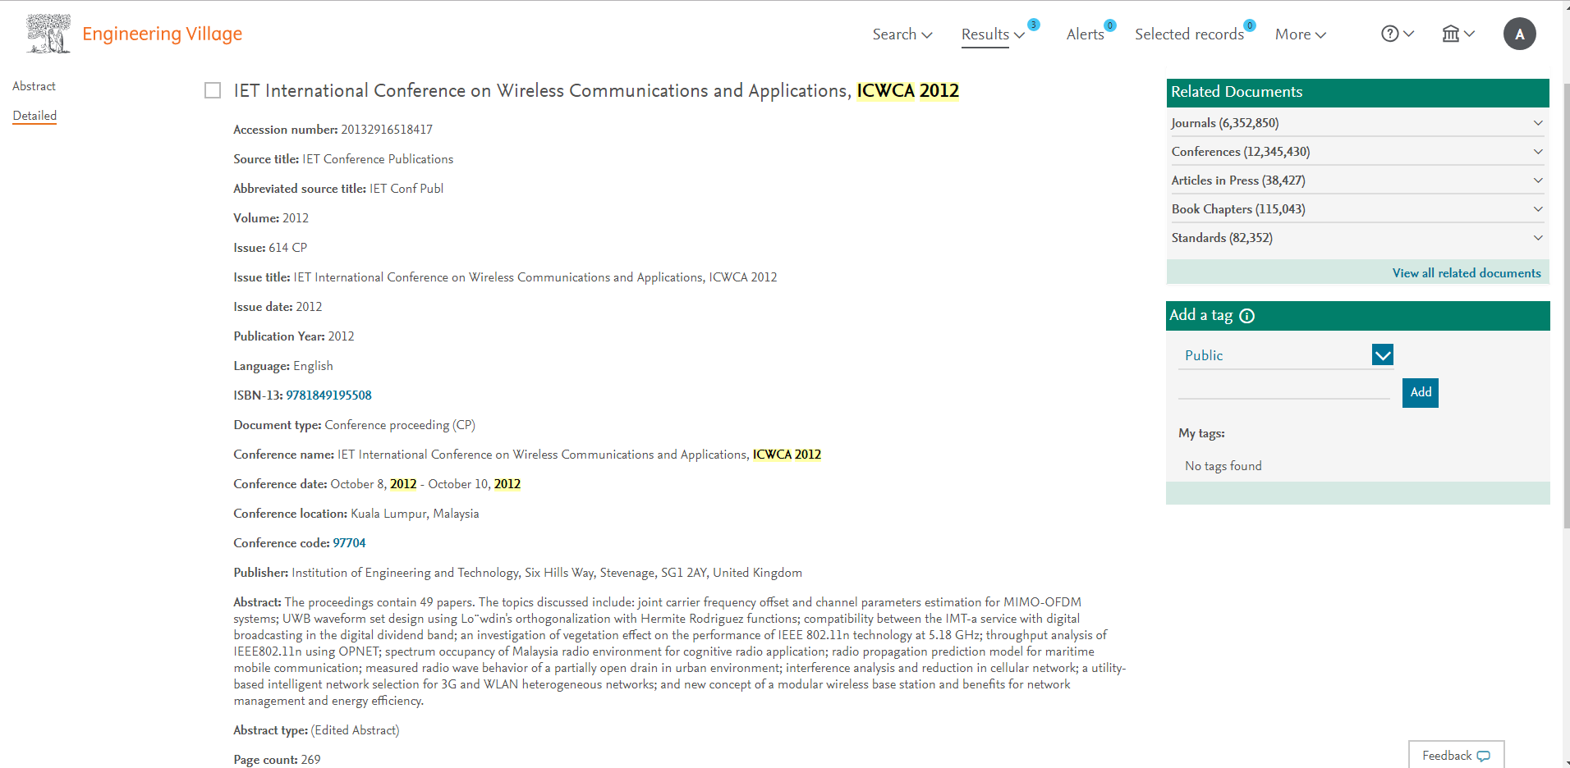This screenshot has width=1570, height=768.
Task: Expand the Journals related documents row
Action: 1357,123
